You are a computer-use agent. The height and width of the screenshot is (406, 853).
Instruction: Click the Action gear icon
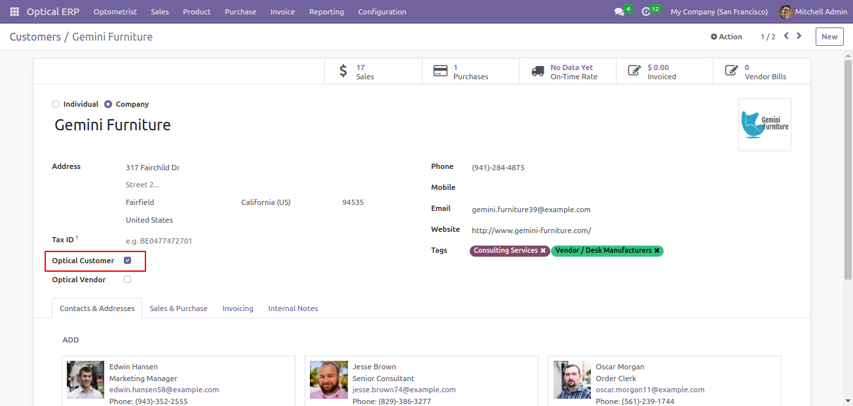pos(714,37)
